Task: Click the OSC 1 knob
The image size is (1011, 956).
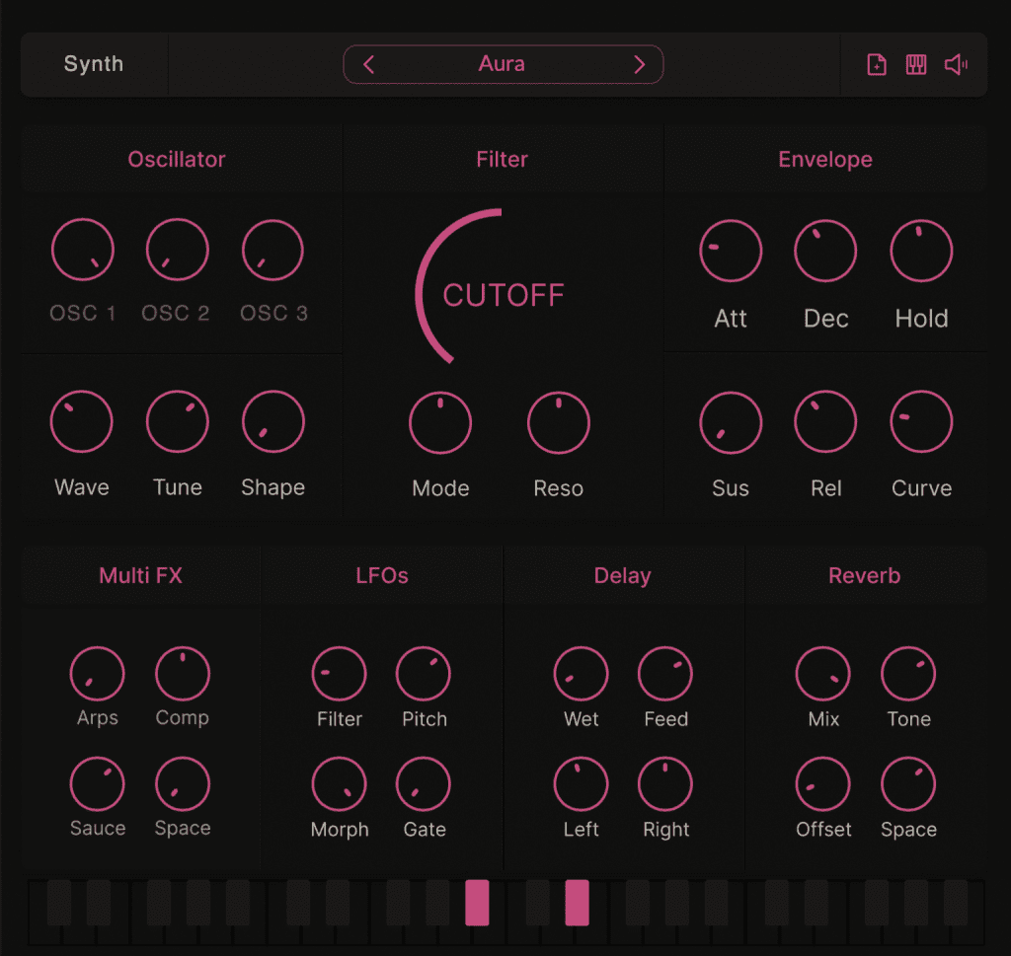Action: [x=83, y=250]
